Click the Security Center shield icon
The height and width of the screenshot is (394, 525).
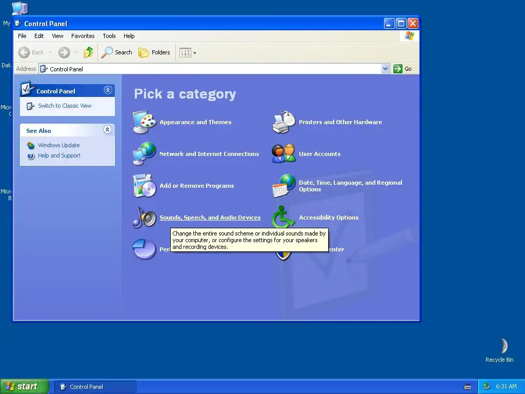(x=283, y=257)
